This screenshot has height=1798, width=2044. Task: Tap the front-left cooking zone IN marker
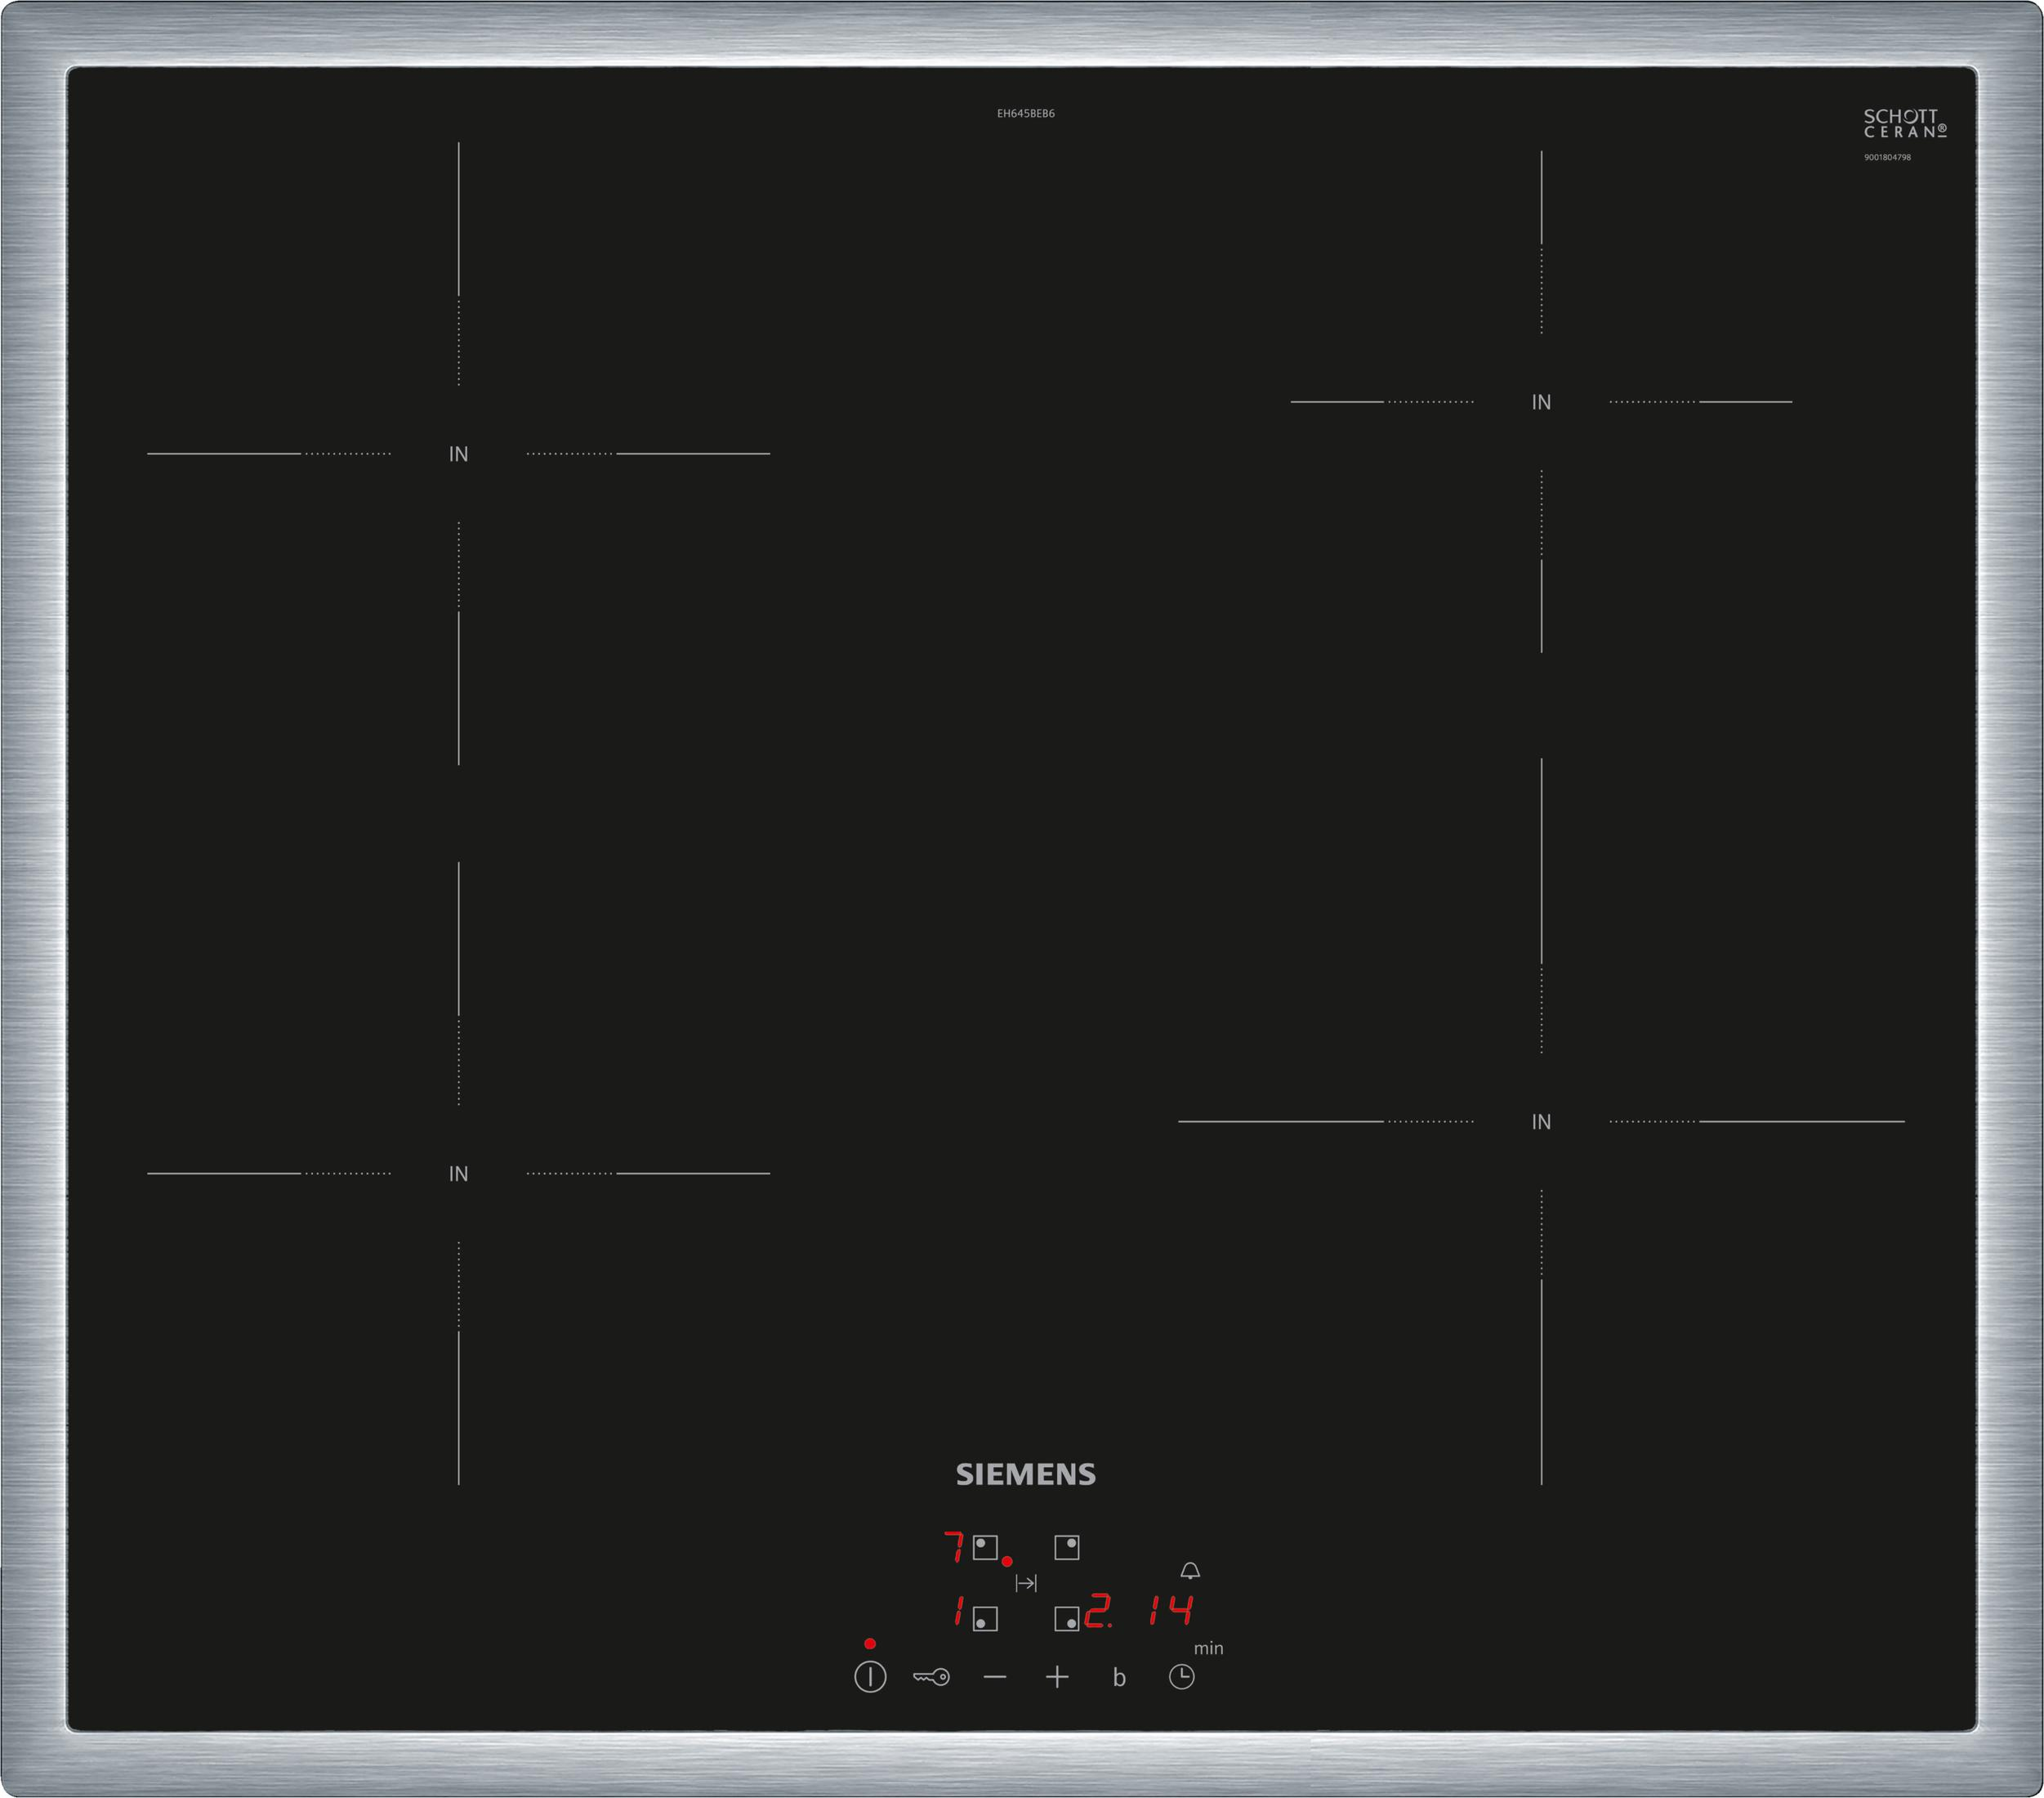[x=458, y=1174]
